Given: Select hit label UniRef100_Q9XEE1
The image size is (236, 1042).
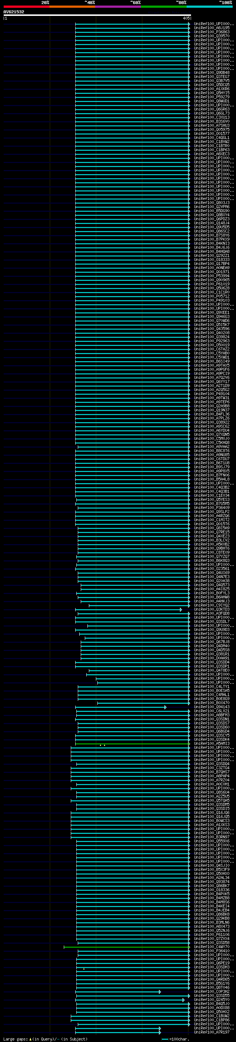Looking at the screenshot, I should [x=212, y=313].
